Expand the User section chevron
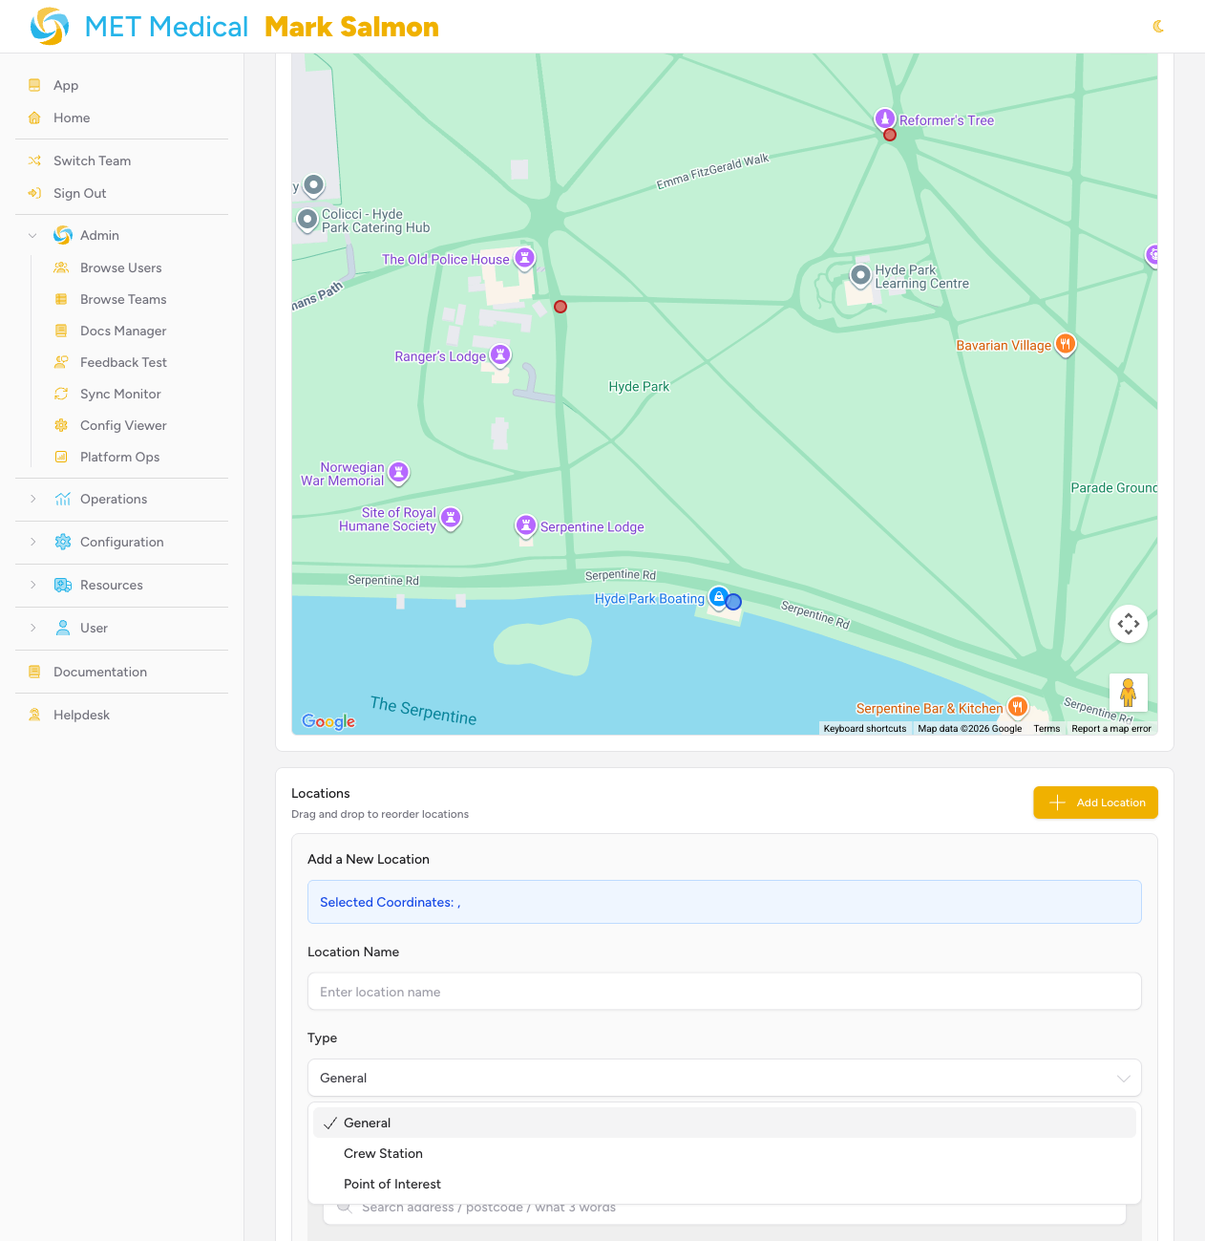This screenshot has width=1205, height=1241. 32,628
